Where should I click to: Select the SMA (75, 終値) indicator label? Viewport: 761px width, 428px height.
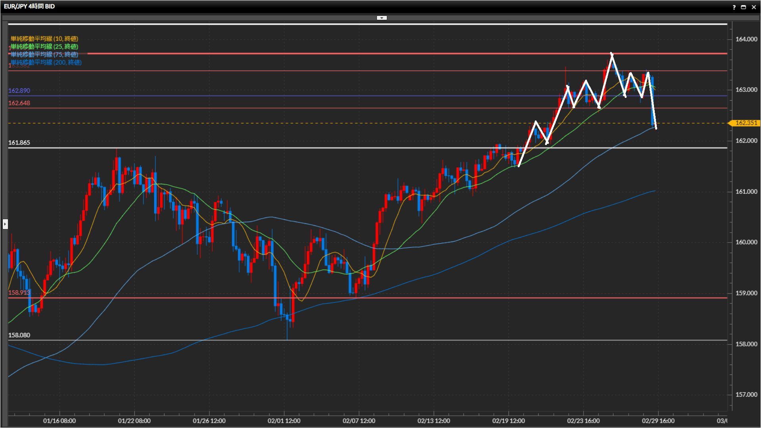pyautogui.click(x=44, y=54)
